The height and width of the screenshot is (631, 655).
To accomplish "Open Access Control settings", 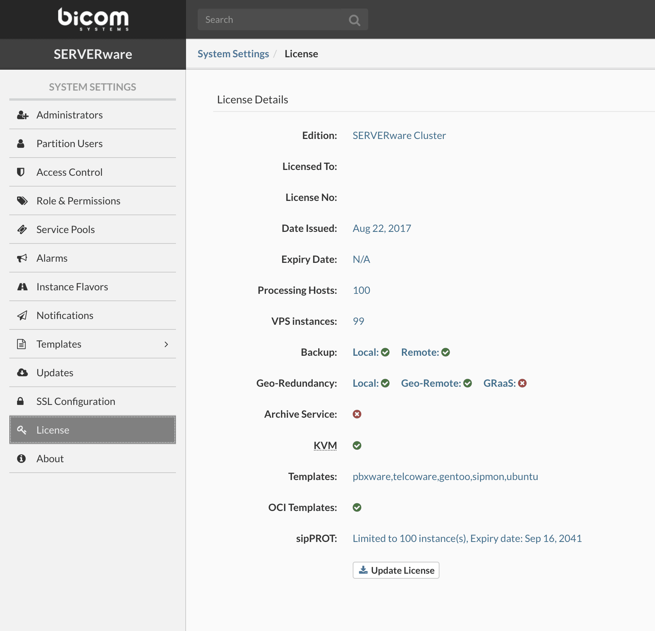I will pos(93,172).
